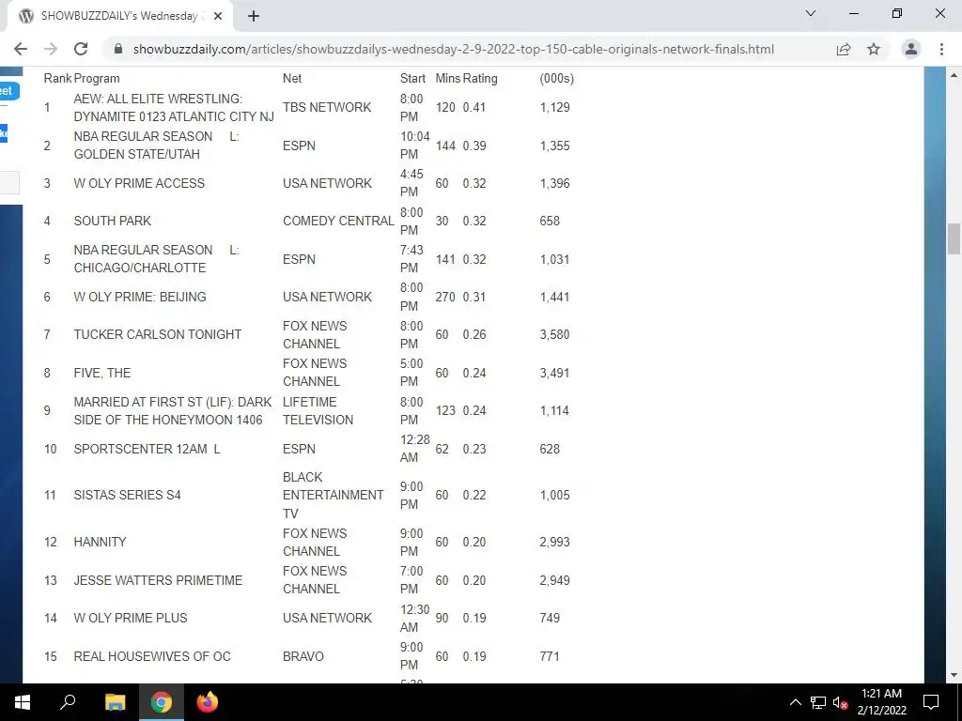Select JESSE WATTERS PRIMETIME program
Screen dimensions: 962x721
coord(158,580)
